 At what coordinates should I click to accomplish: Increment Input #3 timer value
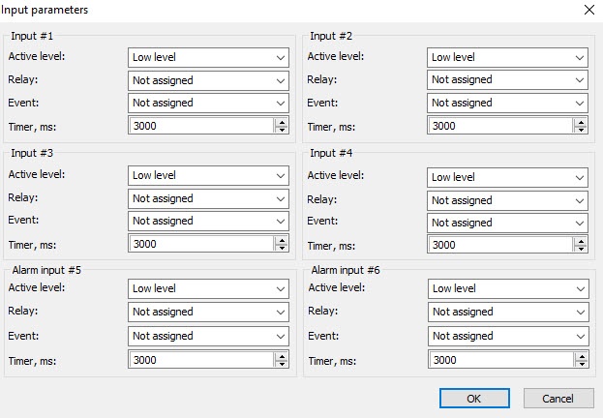[282, 240]
